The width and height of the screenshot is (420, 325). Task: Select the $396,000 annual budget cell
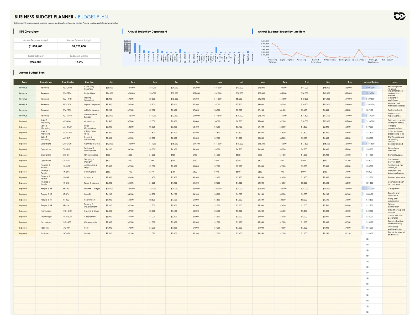click(x=372, y=93)
